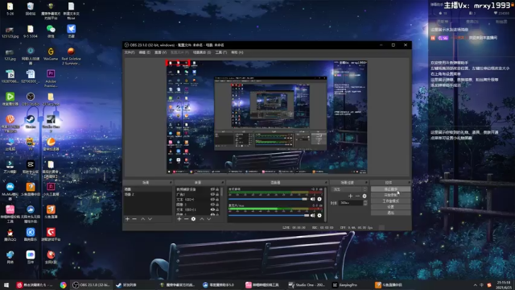Open the 帮助(H) menu
515x290 pixels.
(x=237, y=52)
